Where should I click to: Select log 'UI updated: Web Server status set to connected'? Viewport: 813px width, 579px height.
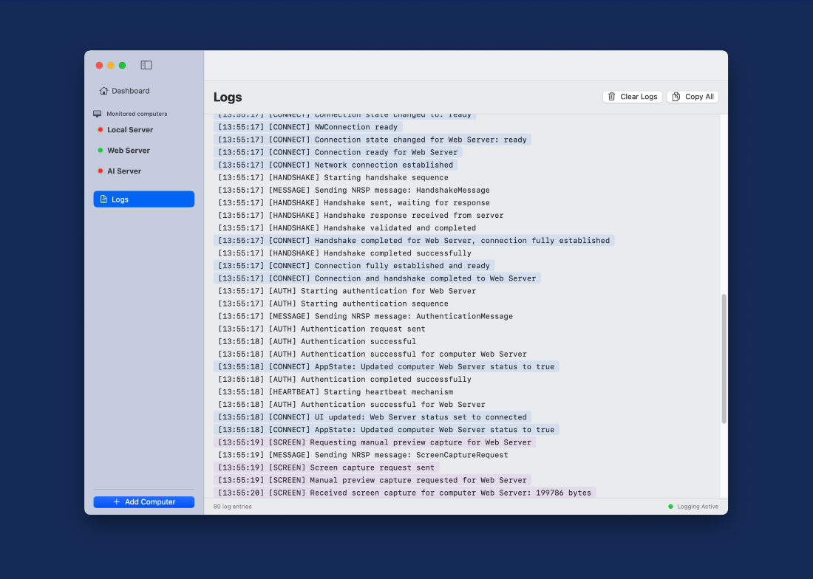pyautogui.click(x=373, y=417)
